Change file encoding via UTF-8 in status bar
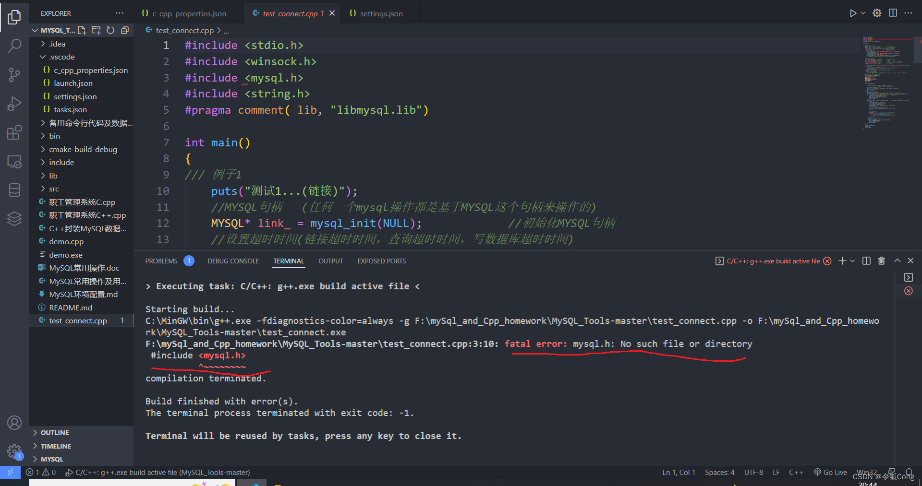The height and width of the screenshot is (486, 922). point(753,472)
